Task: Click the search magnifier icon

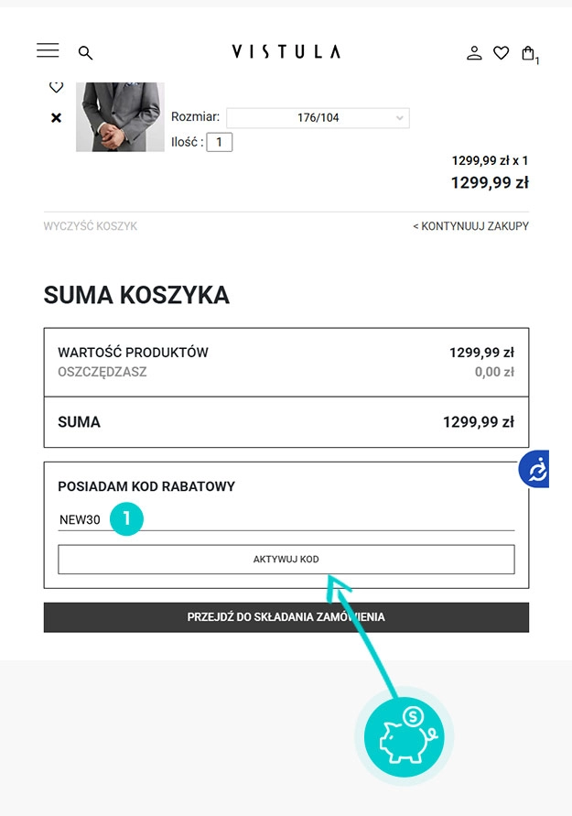Action: tap(85, 52)
